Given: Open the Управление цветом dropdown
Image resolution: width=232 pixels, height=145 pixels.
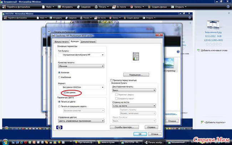Looking at the screenshot, I should point(81,121).
